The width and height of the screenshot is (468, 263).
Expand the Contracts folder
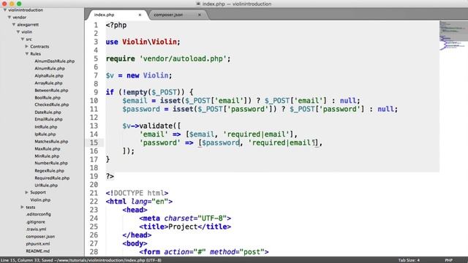pyautogui.click(x=26, y=46)
